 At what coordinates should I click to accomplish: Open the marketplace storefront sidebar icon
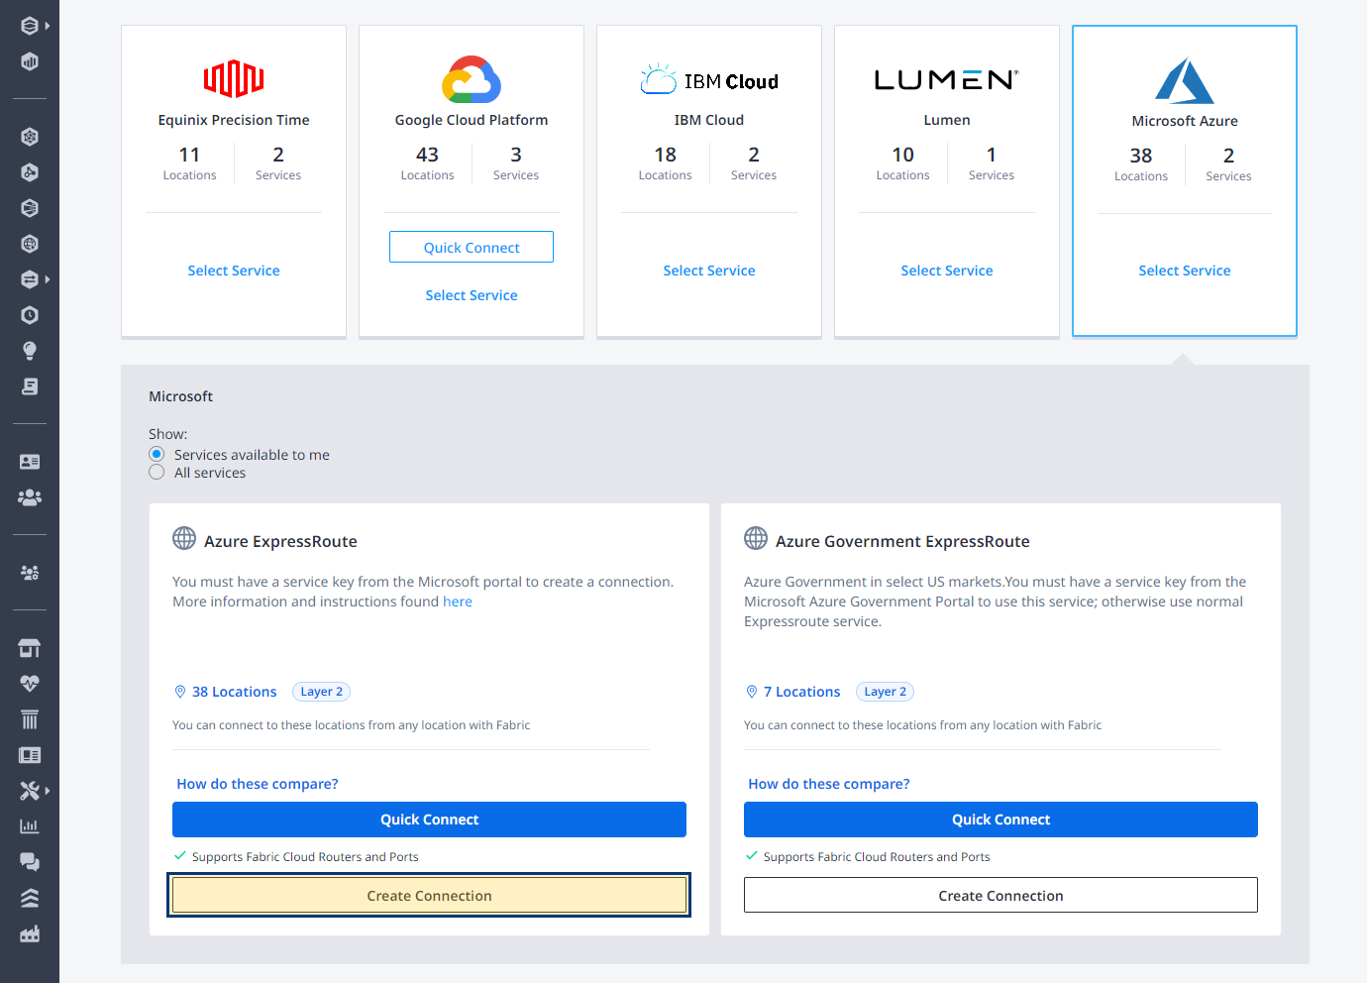30,648
